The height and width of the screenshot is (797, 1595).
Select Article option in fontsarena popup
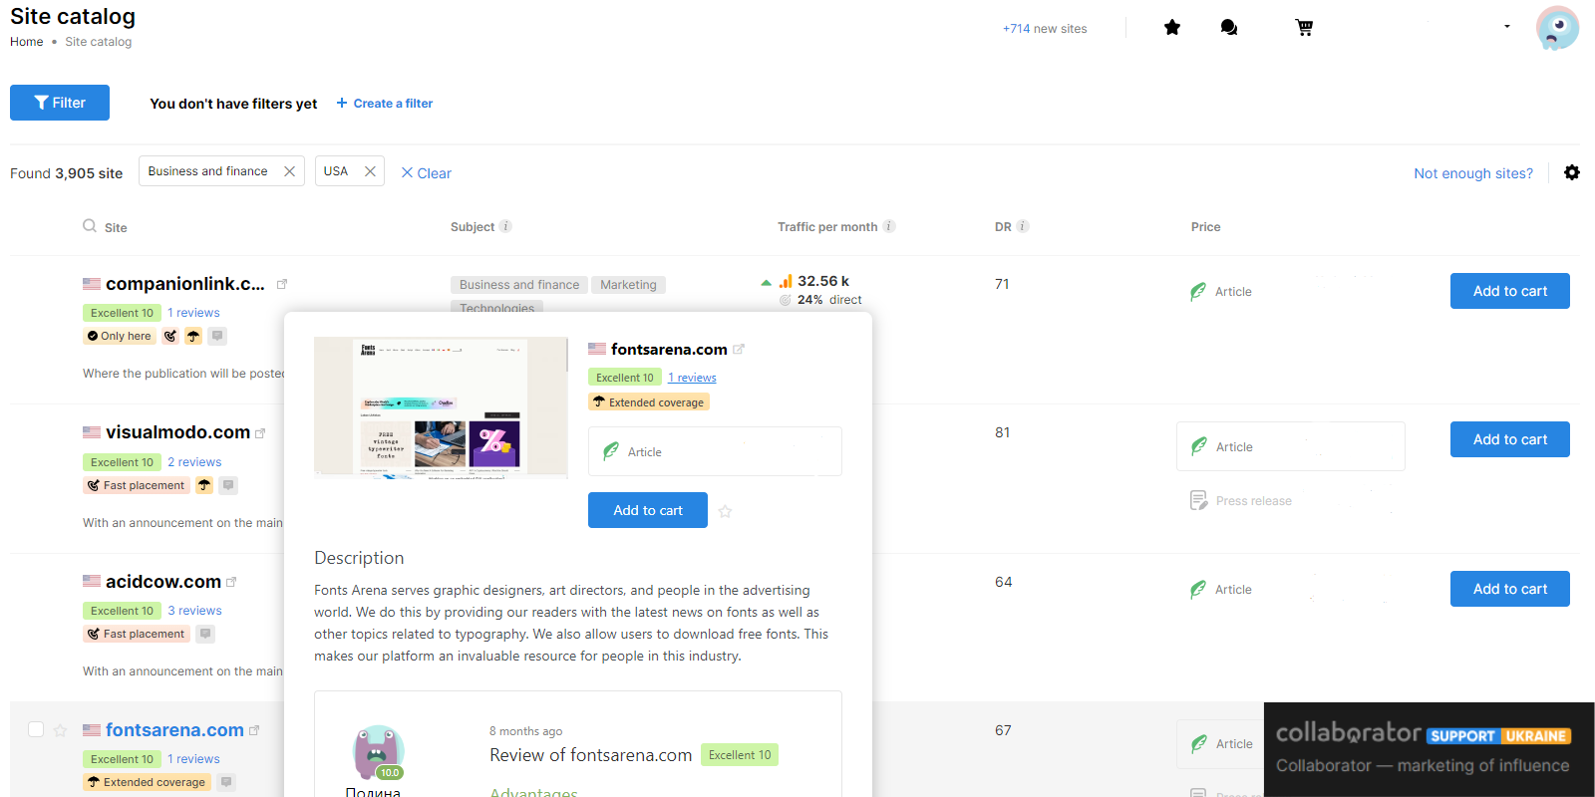714,451
